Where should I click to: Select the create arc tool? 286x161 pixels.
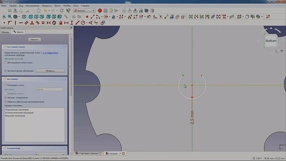(x=98, y=17)
